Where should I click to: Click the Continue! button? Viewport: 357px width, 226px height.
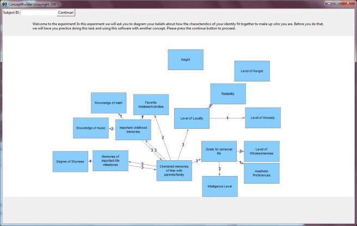coord(66,12)
